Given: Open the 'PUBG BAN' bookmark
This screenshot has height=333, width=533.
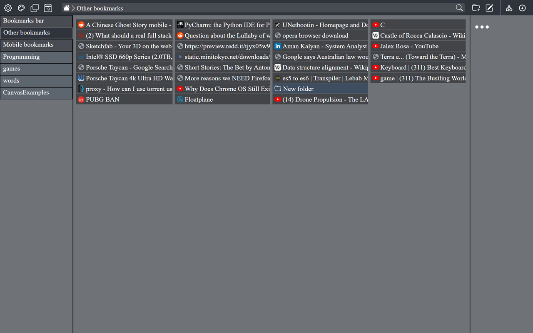Looking at the screenshot, I should point(124,99).
